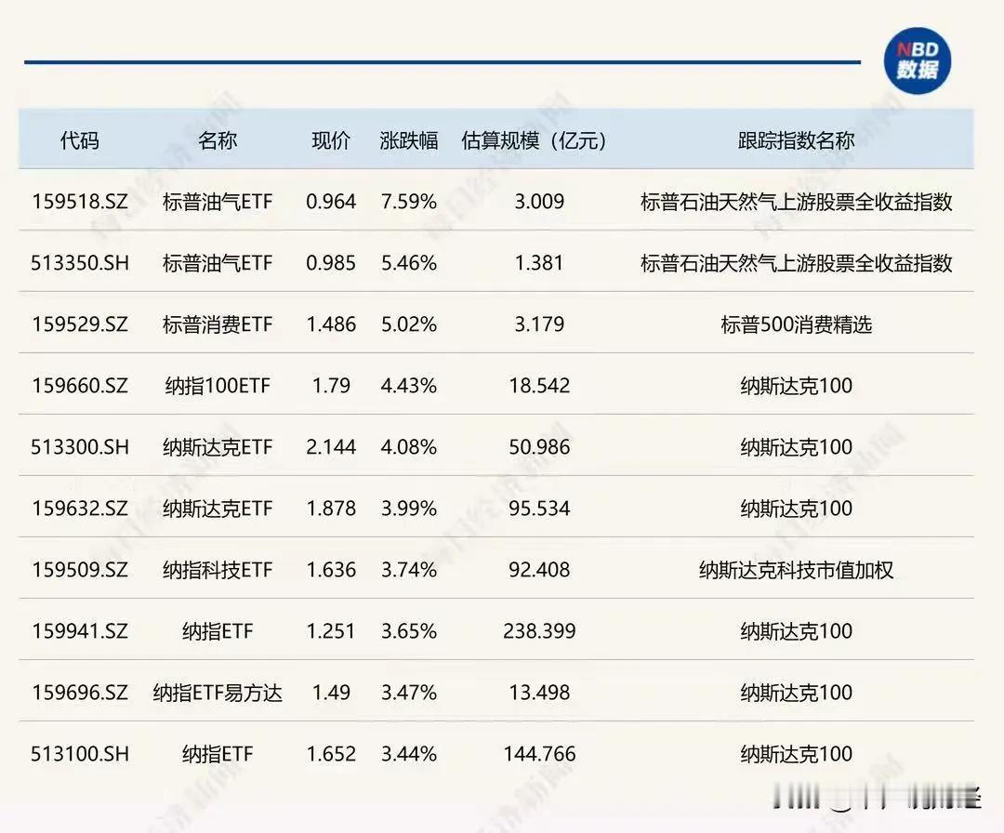Click the scale value 13.498
The height and width of the screenshot is (833, 1004).
(539, 693)
